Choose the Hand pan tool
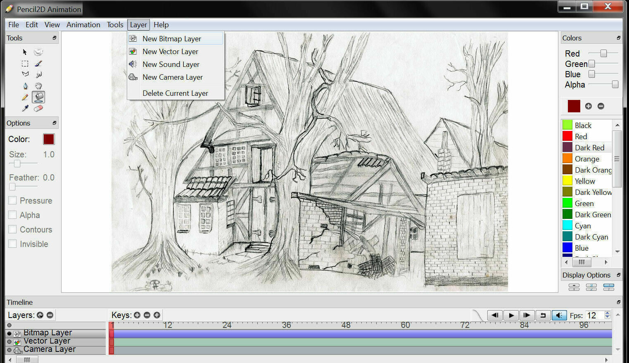Image resolution: width=629 pixels, height=363 pixels. 38,86
